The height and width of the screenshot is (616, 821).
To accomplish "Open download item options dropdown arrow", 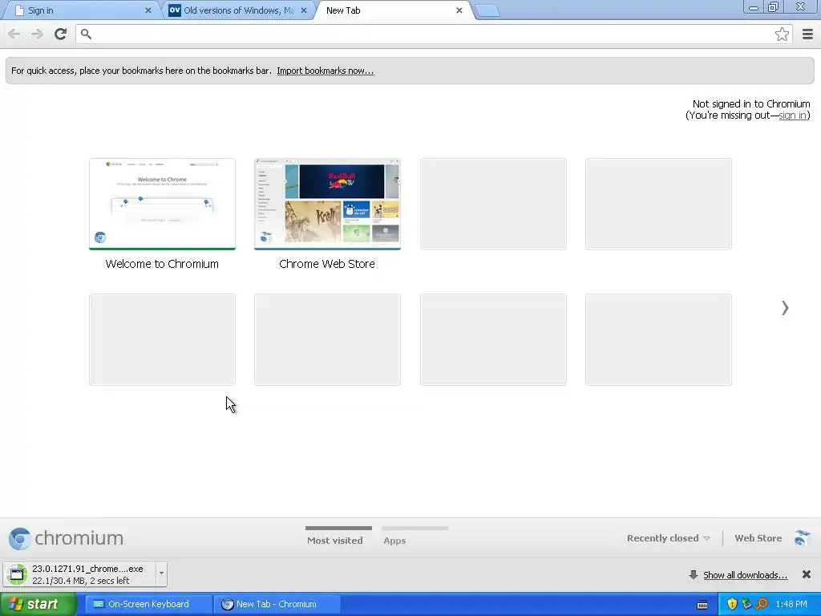I will click(x=161, y=574).
